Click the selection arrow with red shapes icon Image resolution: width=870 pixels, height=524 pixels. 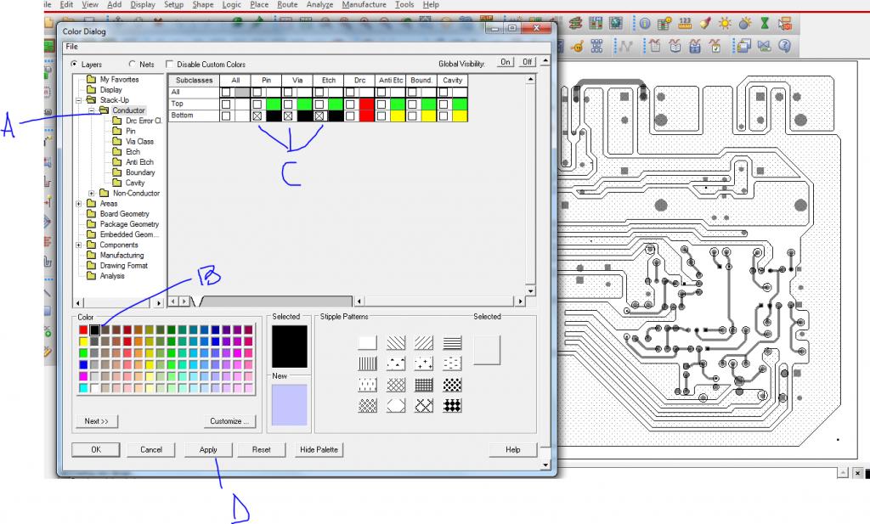click(x=784, y=23)
